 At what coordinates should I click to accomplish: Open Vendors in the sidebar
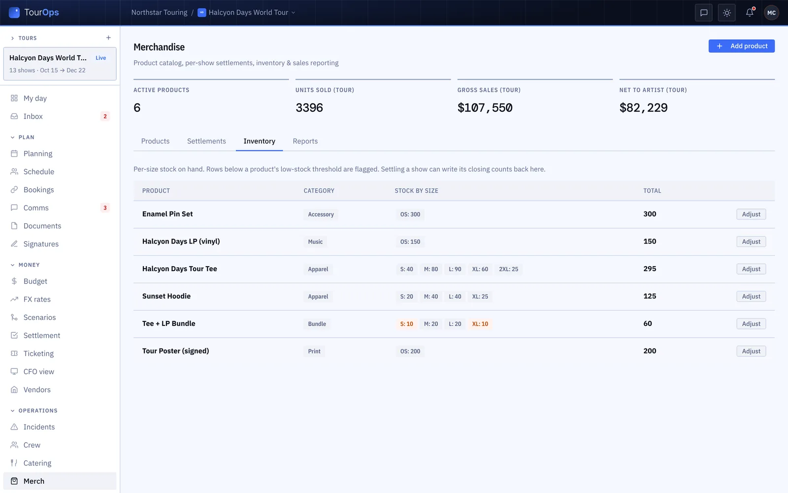click(x=60, y=389)
